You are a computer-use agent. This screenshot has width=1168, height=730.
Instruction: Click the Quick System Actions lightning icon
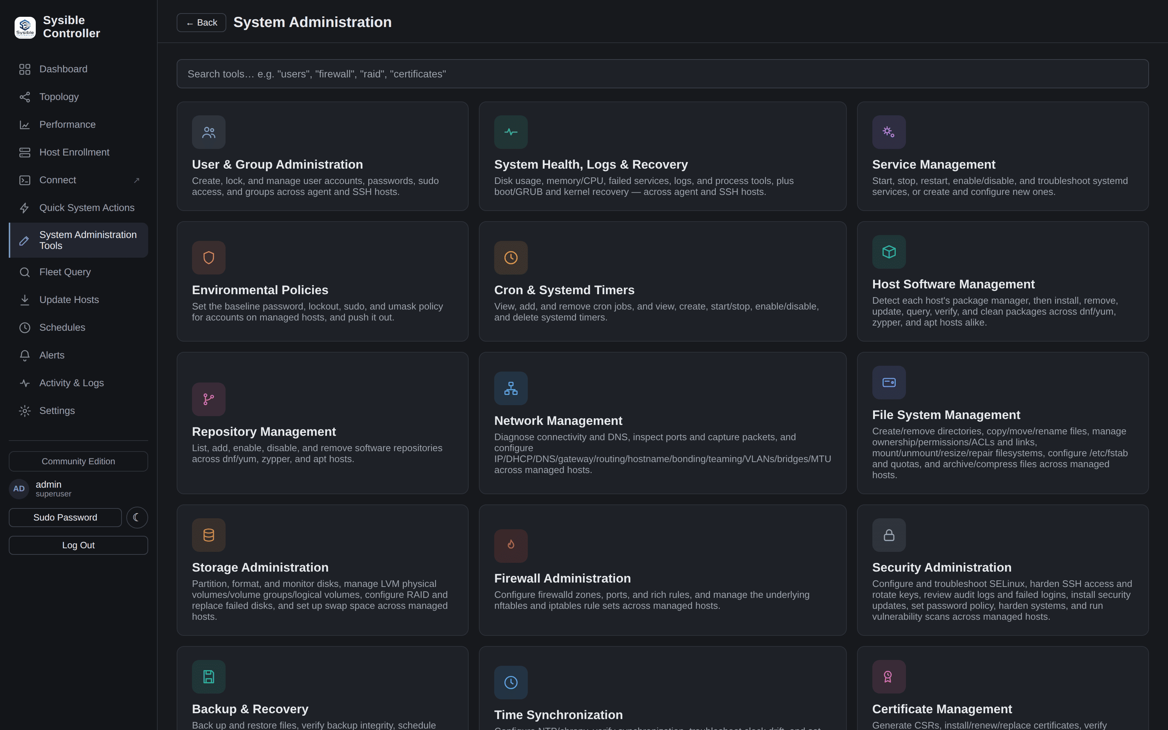(x=24, y=208)
